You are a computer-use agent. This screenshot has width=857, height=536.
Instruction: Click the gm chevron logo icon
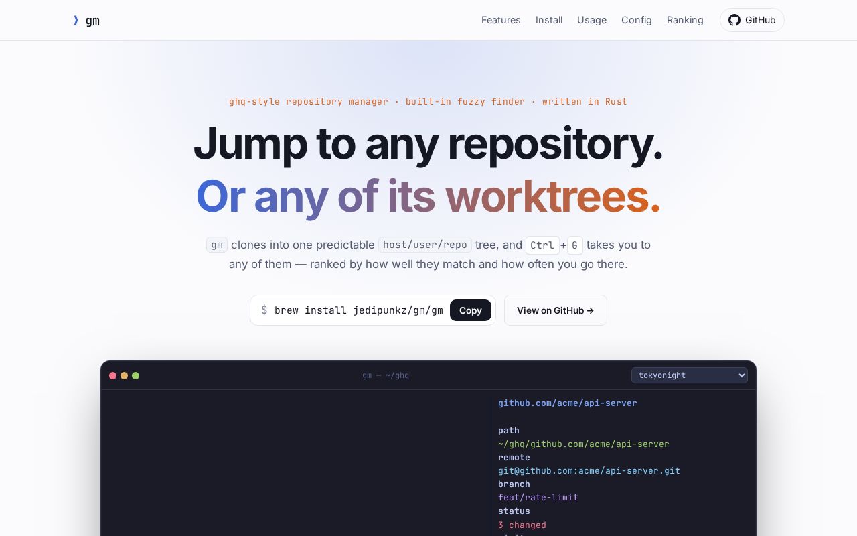click(x=76, y=20)
